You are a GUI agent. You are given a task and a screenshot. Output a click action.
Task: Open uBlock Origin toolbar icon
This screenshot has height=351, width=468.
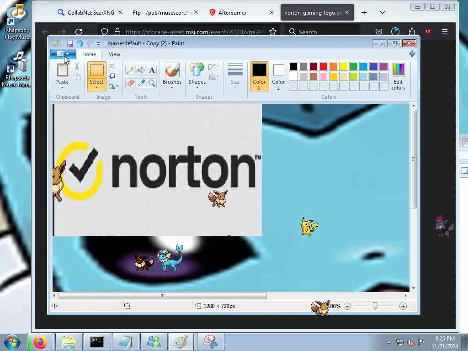[x=428, y=32]
